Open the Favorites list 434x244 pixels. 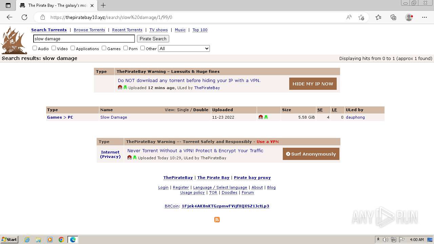[x=378, y=17]
